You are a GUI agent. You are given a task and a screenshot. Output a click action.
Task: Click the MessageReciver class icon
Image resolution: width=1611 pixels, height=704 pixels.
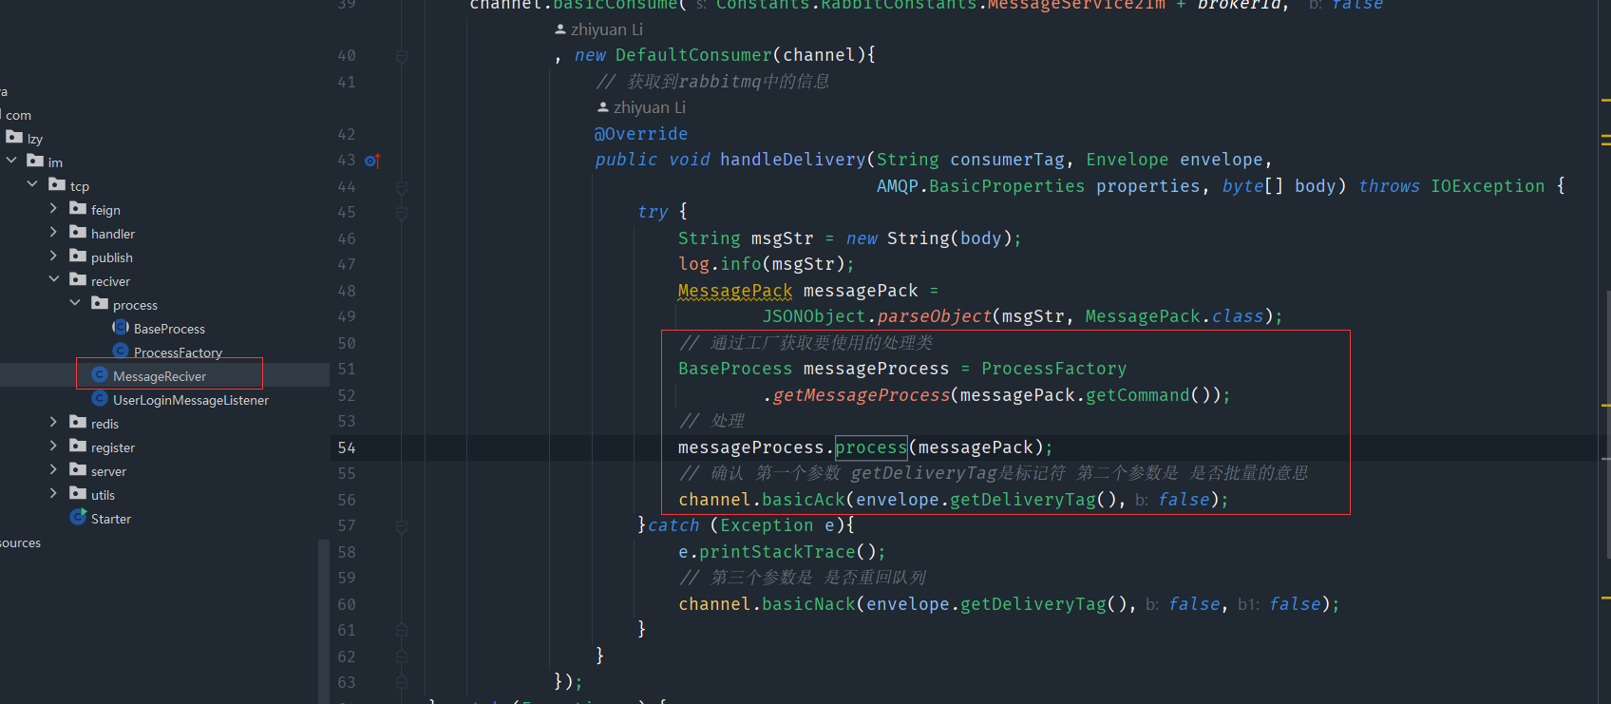(x=100, y=374)
